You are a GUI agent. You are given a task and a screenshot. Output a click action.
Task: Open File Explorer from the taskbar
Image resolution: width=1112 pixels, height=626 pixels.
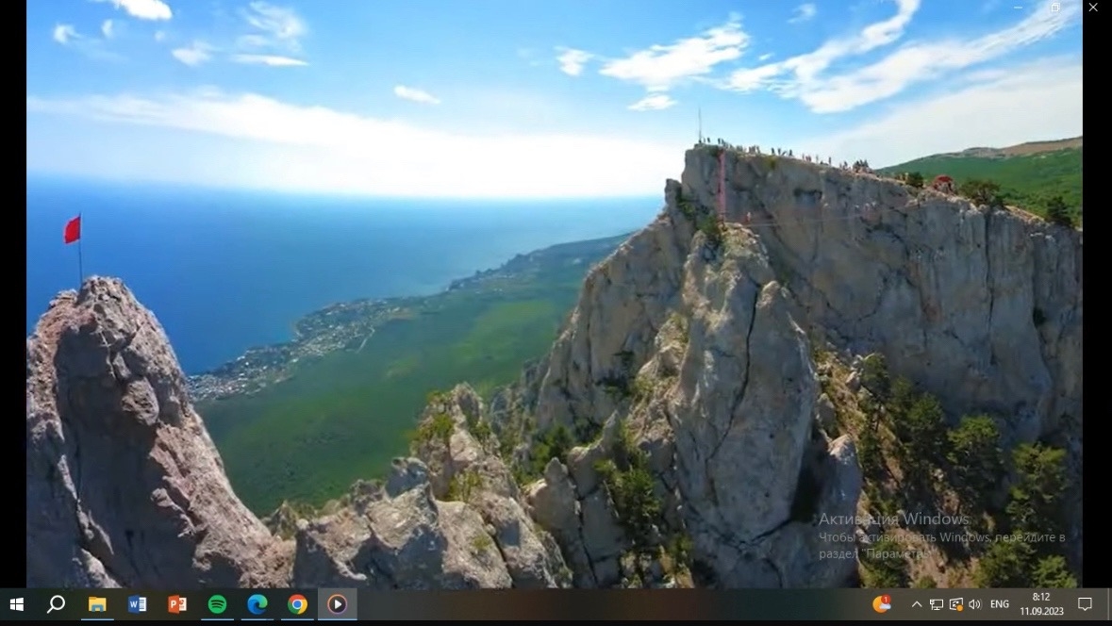coord(97,604)
